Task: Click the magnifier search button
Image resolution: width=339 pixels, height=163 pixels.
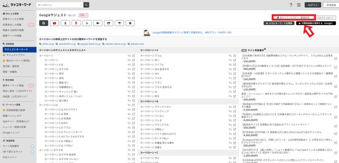Action: [x=86, y=5]
